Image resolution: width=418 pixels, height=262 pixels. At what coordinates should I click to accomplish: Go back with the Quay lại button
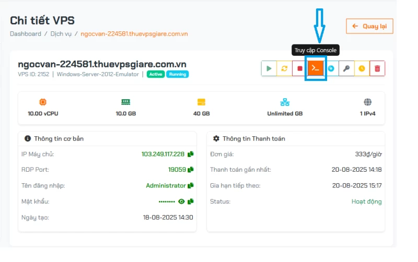coord(369,26)
